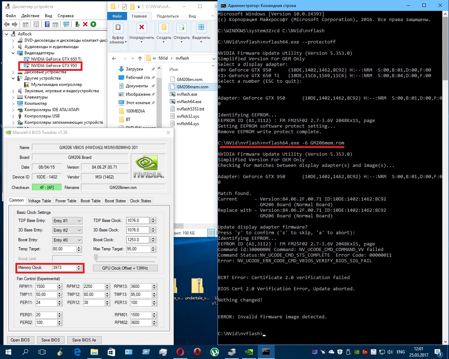Viewport: 449px width, 359px height.
Task: Click the red X uninstall device icon
Action: tap(85, 24)
